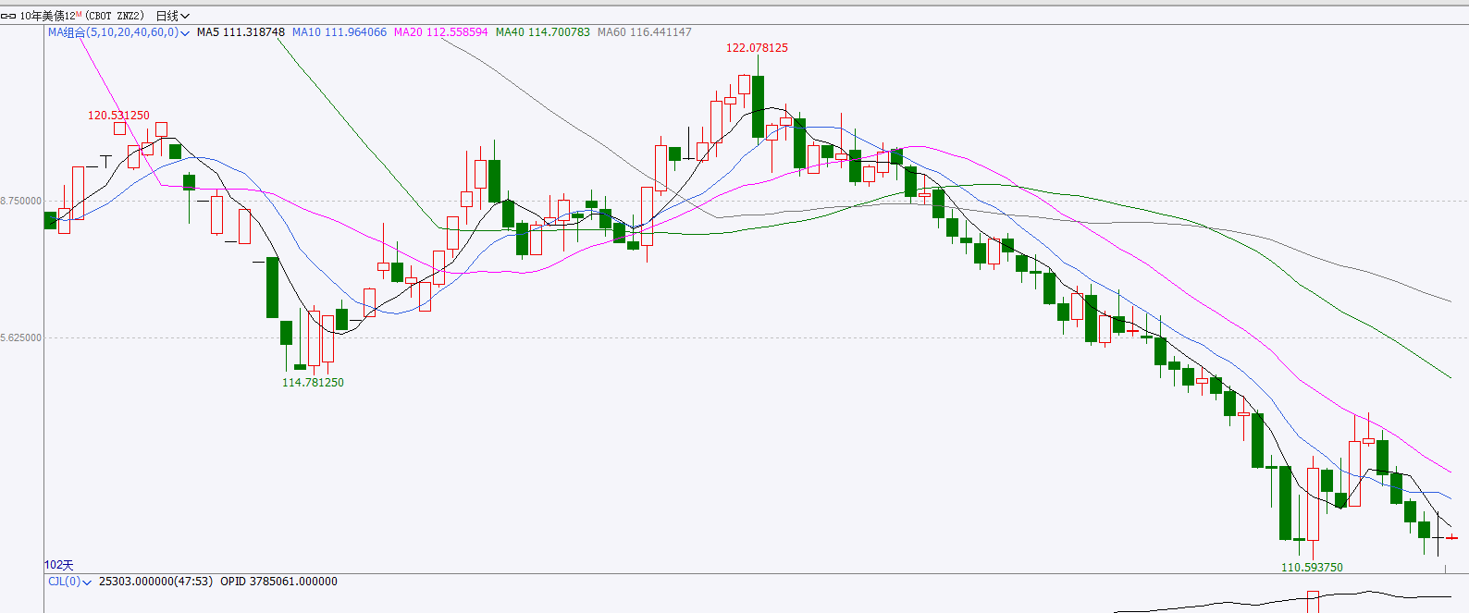Open the CJL(0) volume indicator dropdown

pyautogui.click(x=69, y=582)
